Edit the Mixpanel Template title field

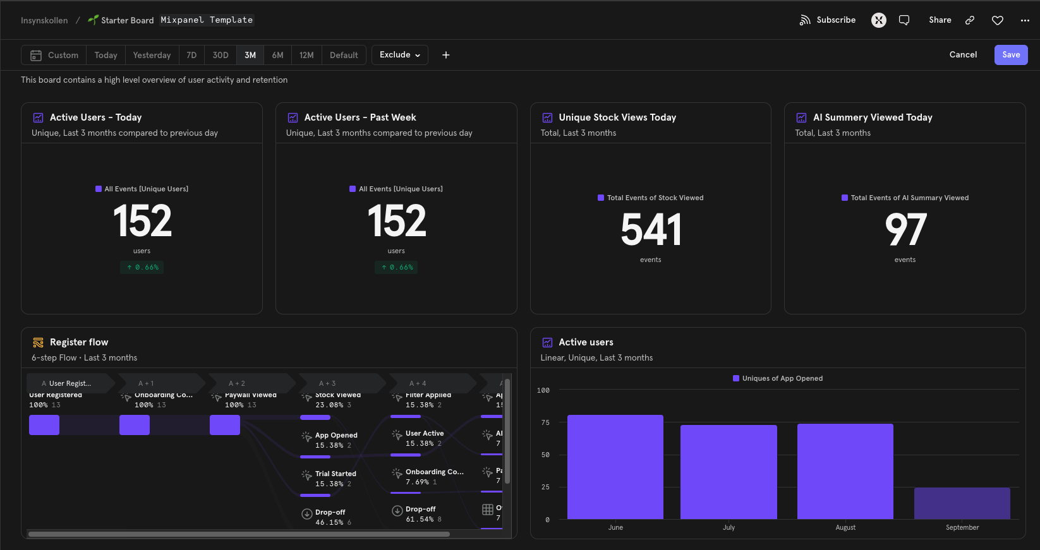[207, 20]
